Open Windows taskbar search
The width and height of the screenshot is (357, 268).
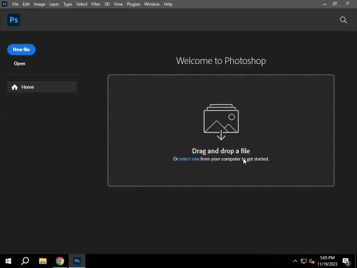coord(25,261)
